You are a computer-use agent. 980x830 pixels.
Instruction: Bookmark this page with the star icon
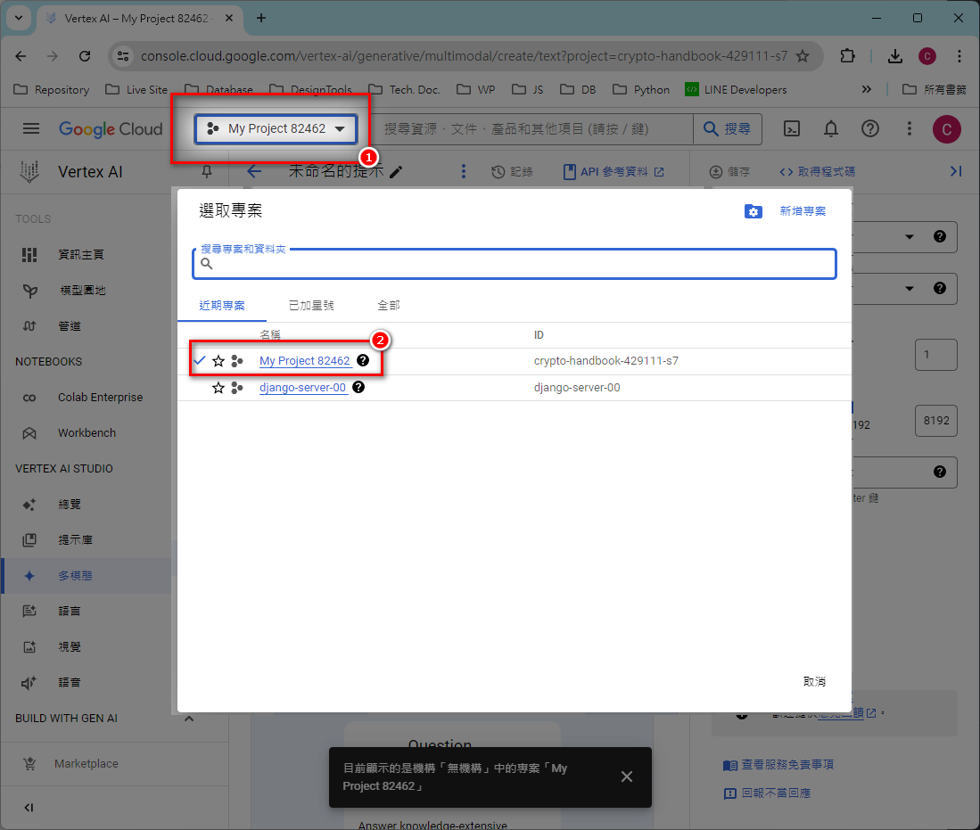(803, 56)
